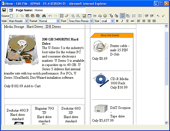Open Find with binoculars icon
Image resolution: width=170 pixels, height=131 pixels.
44,16
